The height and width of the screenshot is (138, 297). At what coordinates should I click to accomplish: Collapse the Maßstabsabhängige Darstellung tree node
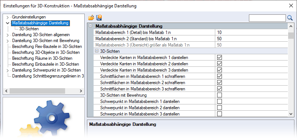[x=7, y=23]
